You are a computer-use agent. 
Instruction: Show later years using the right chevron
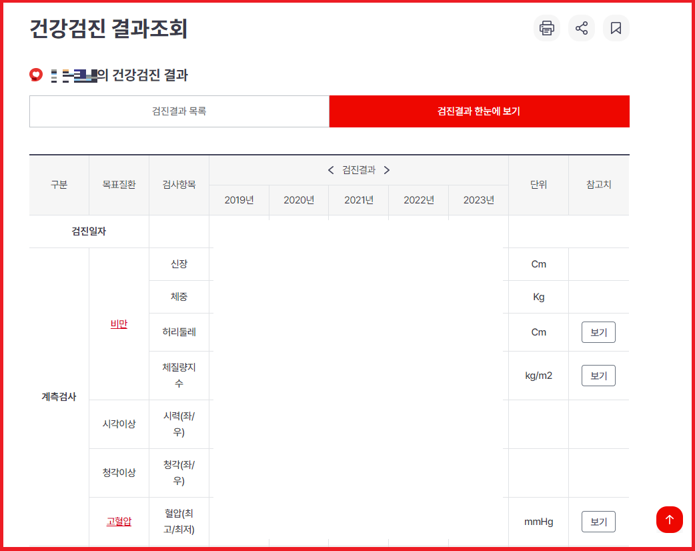click(387, 170)
